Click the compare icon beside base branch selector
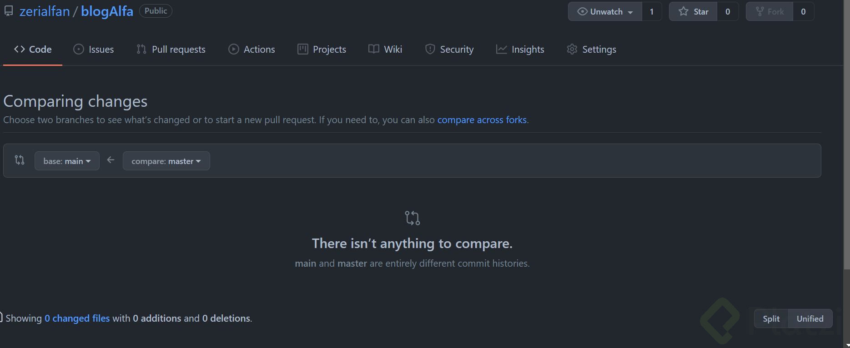The image size is (850, 348). [x=20, y=160]
